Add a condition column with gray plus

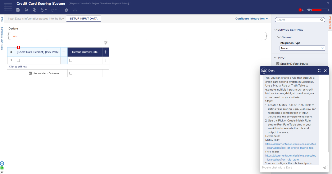(64, 52)
